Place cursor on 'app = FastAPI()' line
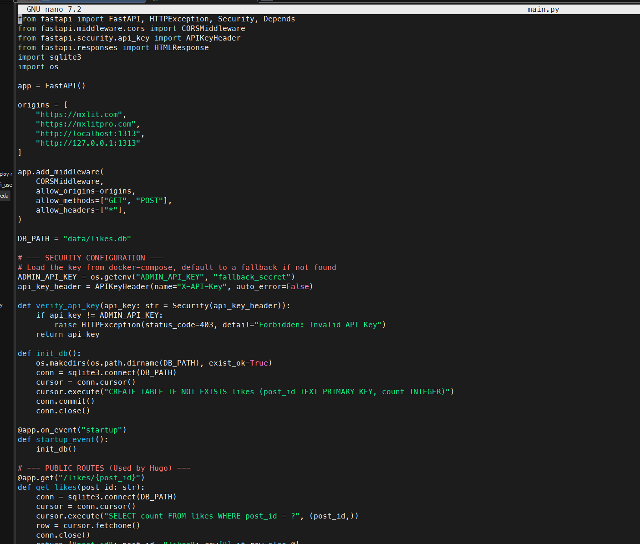640x544 pixels. (x=51, y=86)
